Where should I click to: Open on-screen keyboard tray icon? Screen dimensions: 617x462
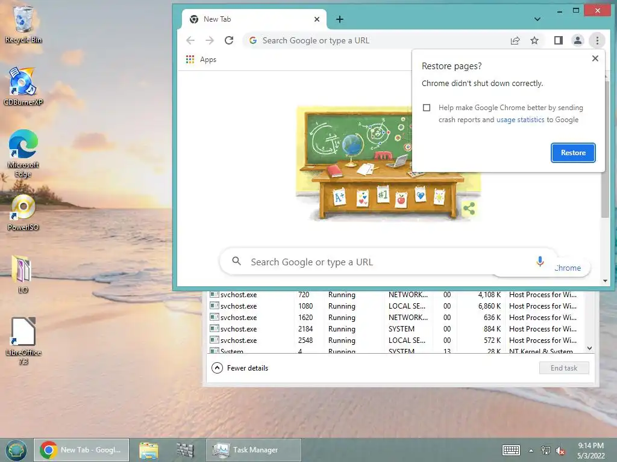511,450
